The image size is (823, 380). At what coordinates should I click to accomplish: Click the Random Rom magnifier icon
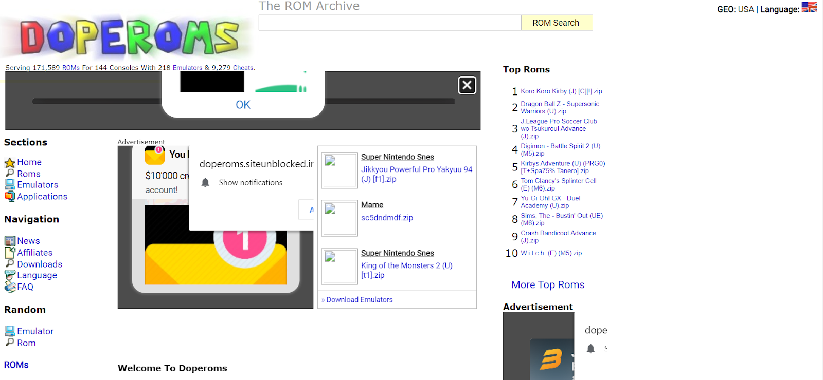pos(10,343)
